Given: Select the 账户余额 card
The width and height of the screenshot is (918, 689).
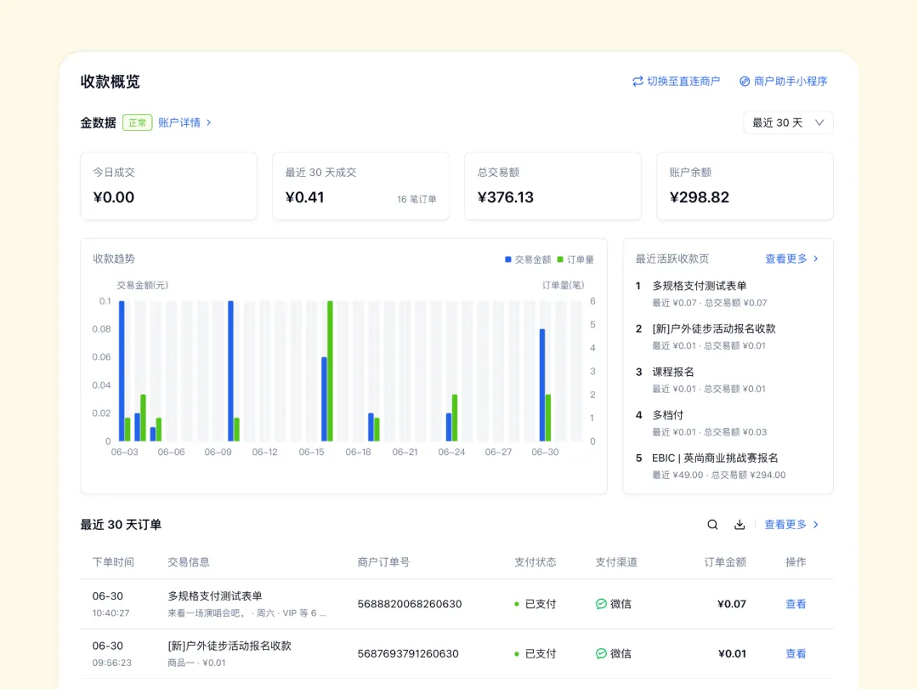Looking at the screenshot, I should pyautogui.click(x=745, y=186).
